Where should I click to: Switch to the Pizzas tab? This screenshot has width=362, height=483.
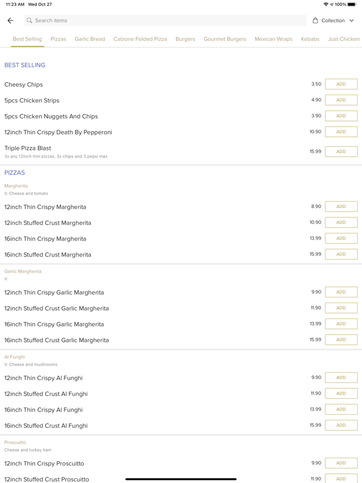coord(58,39)
